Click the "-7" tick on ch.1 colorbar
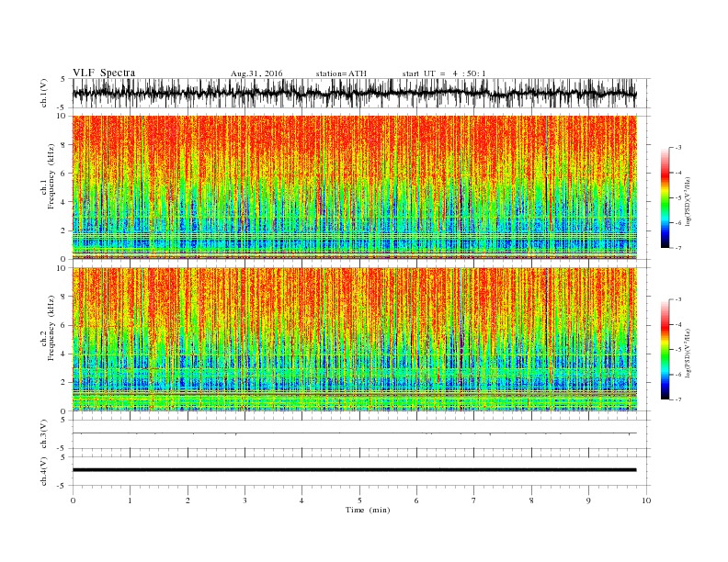Image resolution: width=728 pixels, height=562 pixels. click(x=678, y=248)
